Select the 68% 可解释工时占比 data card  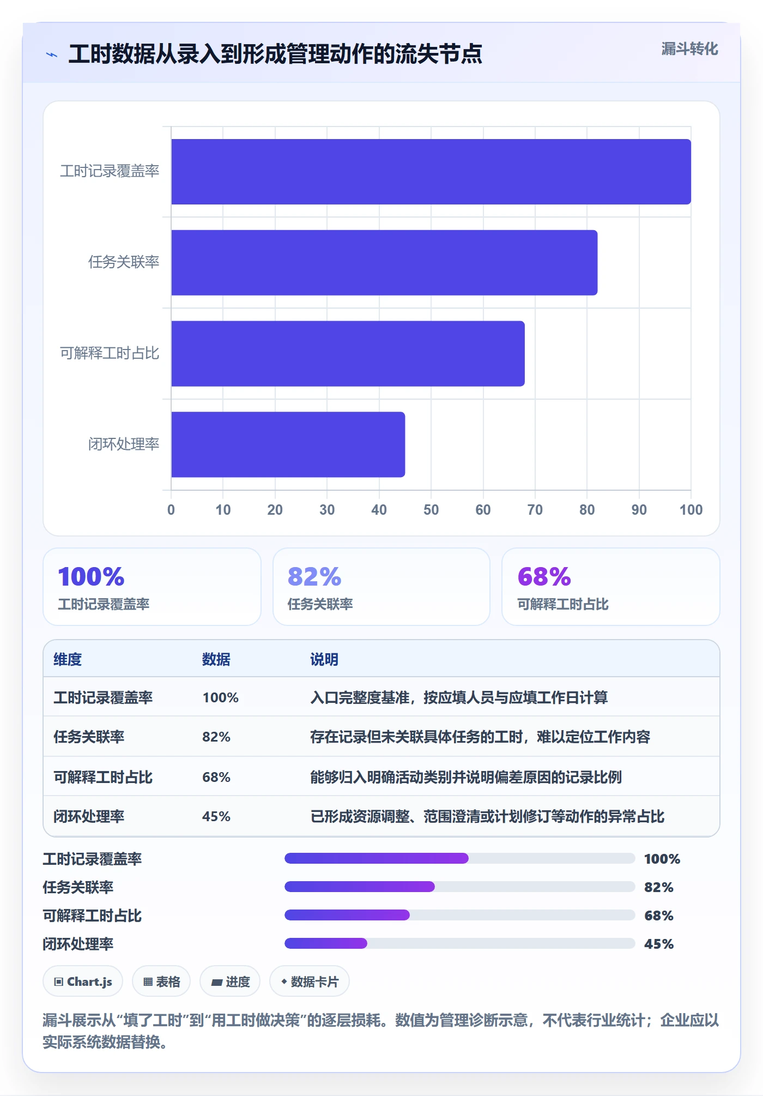tap(611, 587)
